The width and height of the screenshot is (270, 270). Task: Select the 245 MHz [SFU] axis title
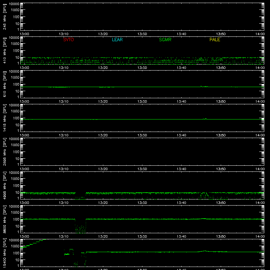click(x=4, y=17)
